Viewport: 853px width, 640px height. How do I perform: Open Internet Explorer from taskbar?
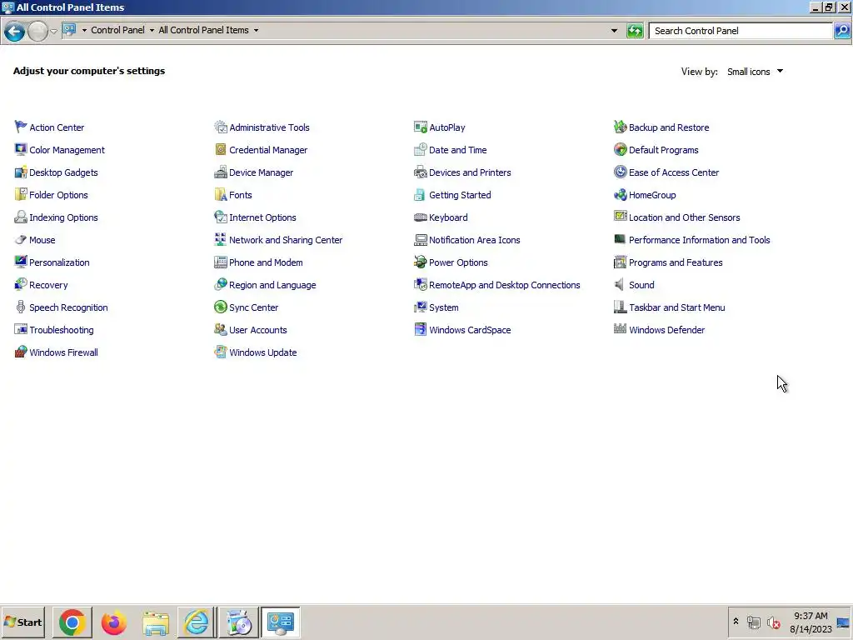[197, 622]
